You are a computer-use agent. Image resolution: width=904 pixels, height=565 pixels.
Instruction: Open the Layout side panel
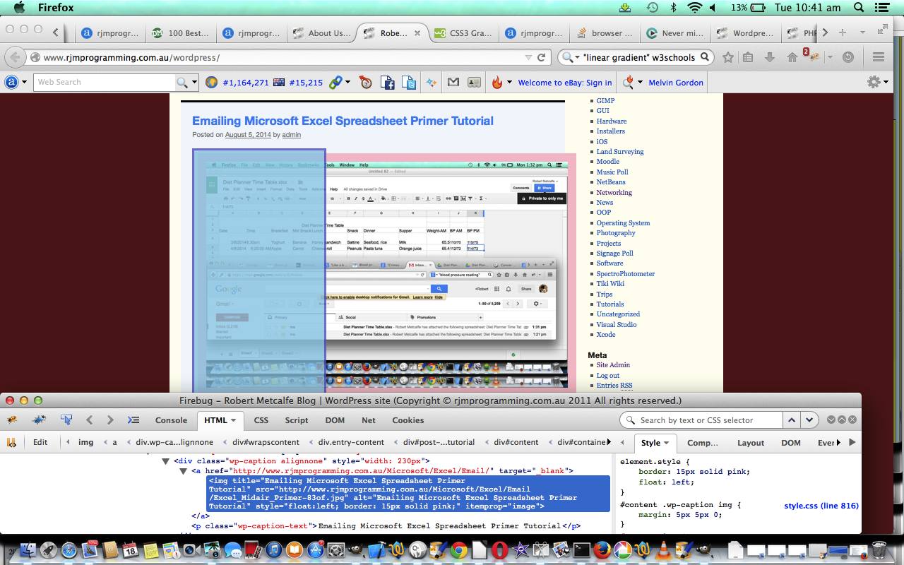[751, 443]
